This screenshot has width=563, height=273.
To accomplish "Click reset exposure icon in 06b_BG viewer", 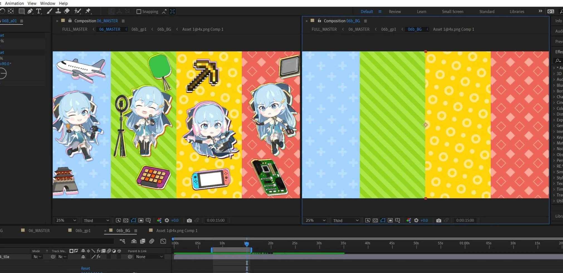I will pyautogui.click(x=416, y=220).
